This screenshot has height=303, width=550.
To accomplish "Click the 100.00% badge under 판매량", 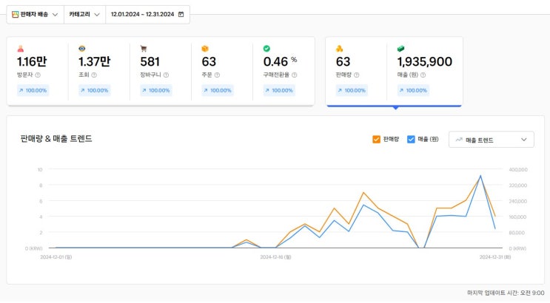I will coord(352,90).
